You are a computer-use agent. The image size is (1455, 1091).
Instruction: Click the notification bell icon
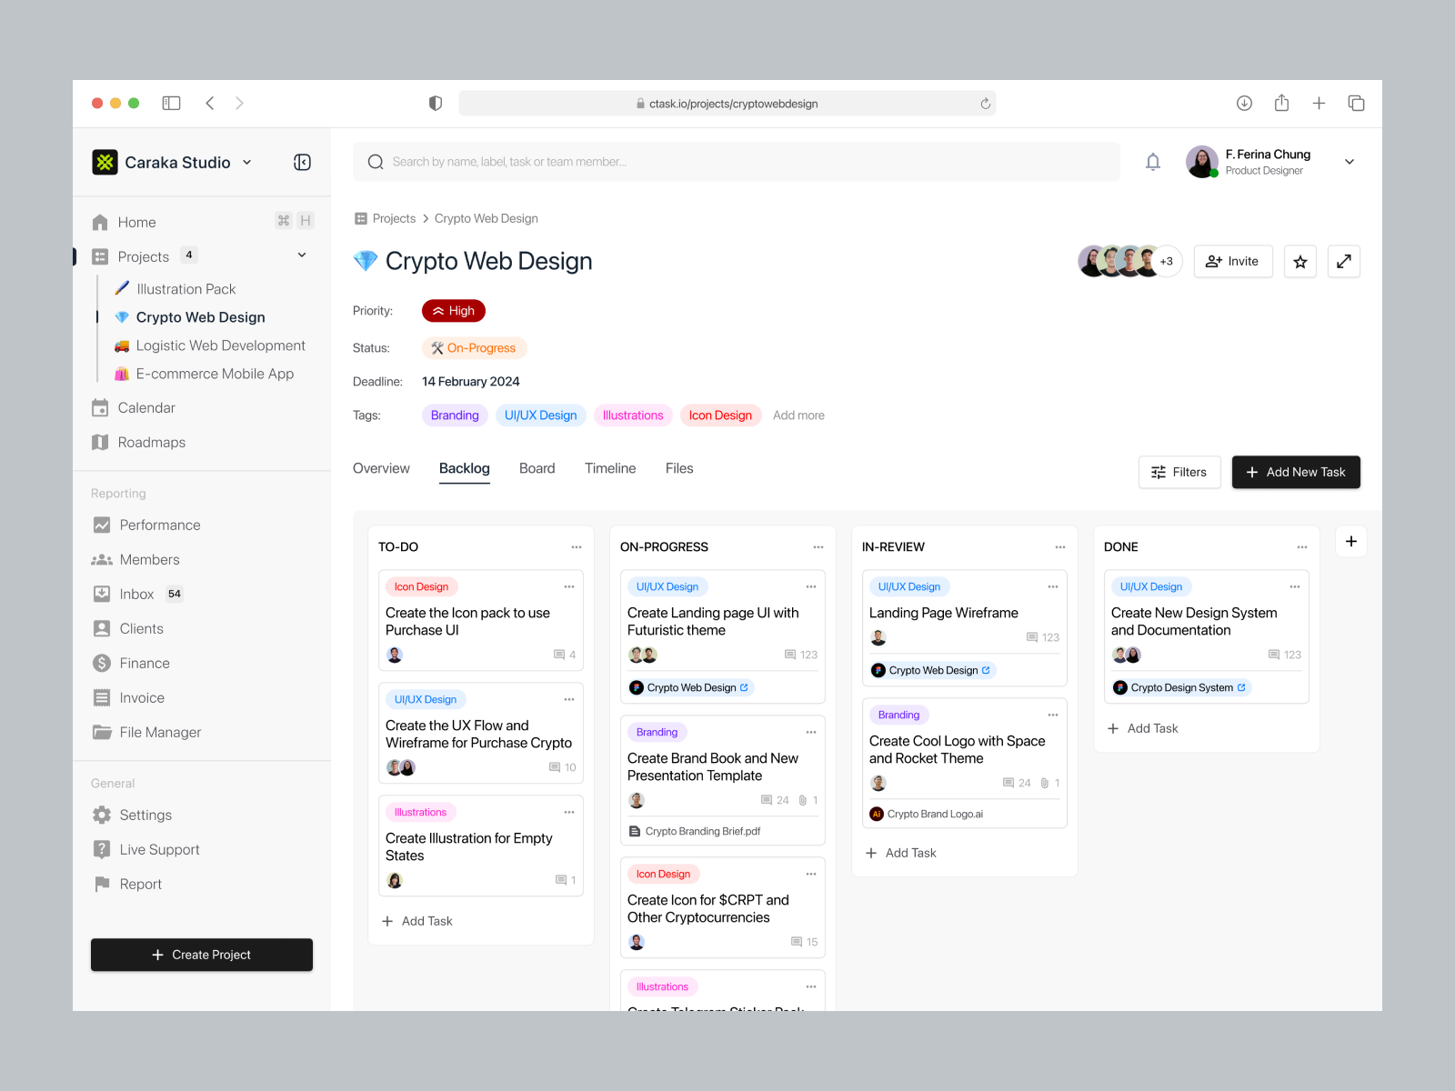coord(1153,161)
